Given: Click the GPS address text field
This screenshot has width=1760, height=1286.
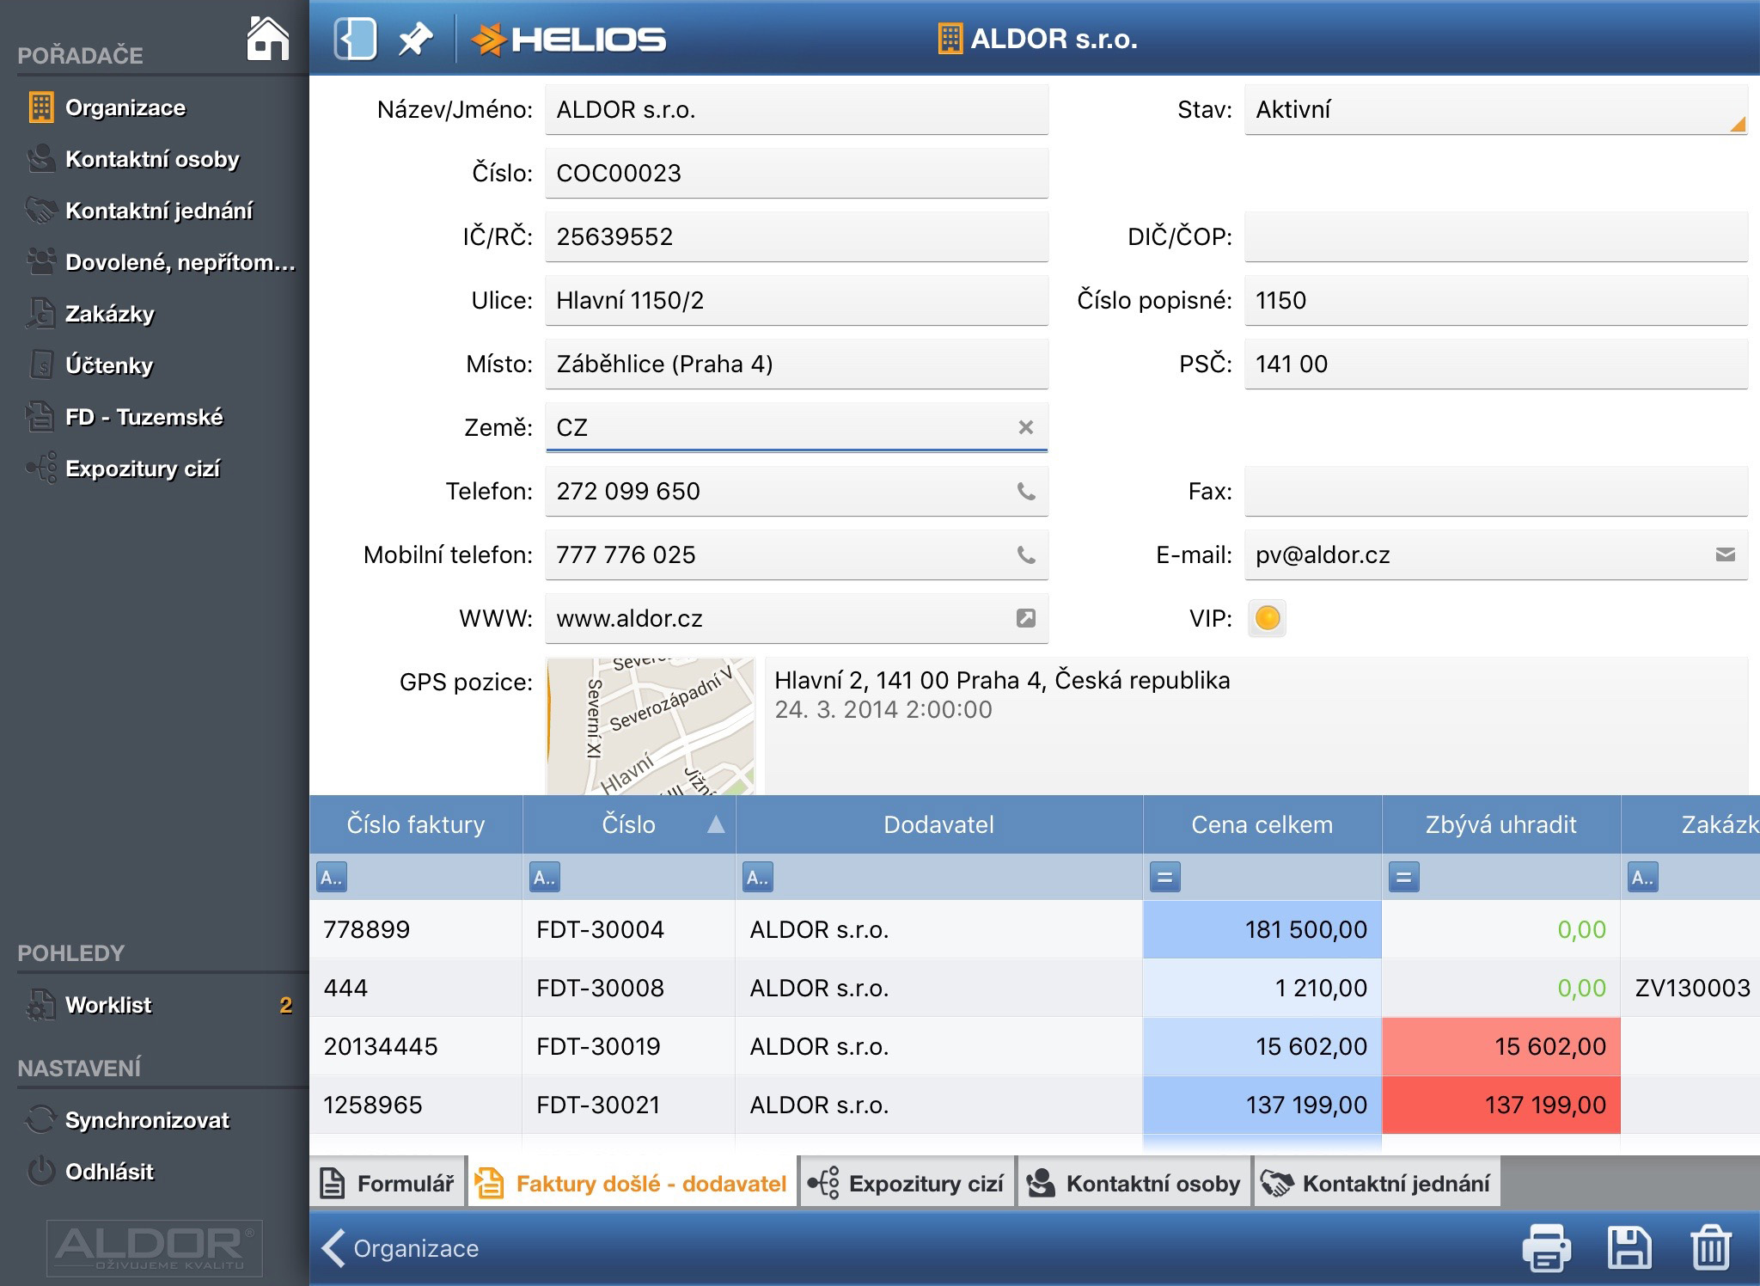Looking at the screenshot, I should click(x=1256, y=726).
